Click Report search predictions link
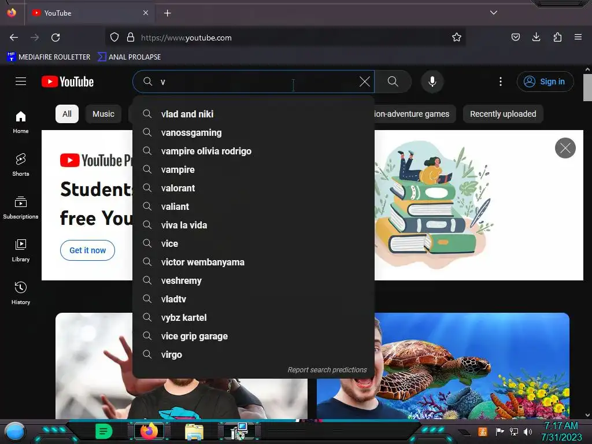This screenshot has height=444, width=592. (327, 370)
